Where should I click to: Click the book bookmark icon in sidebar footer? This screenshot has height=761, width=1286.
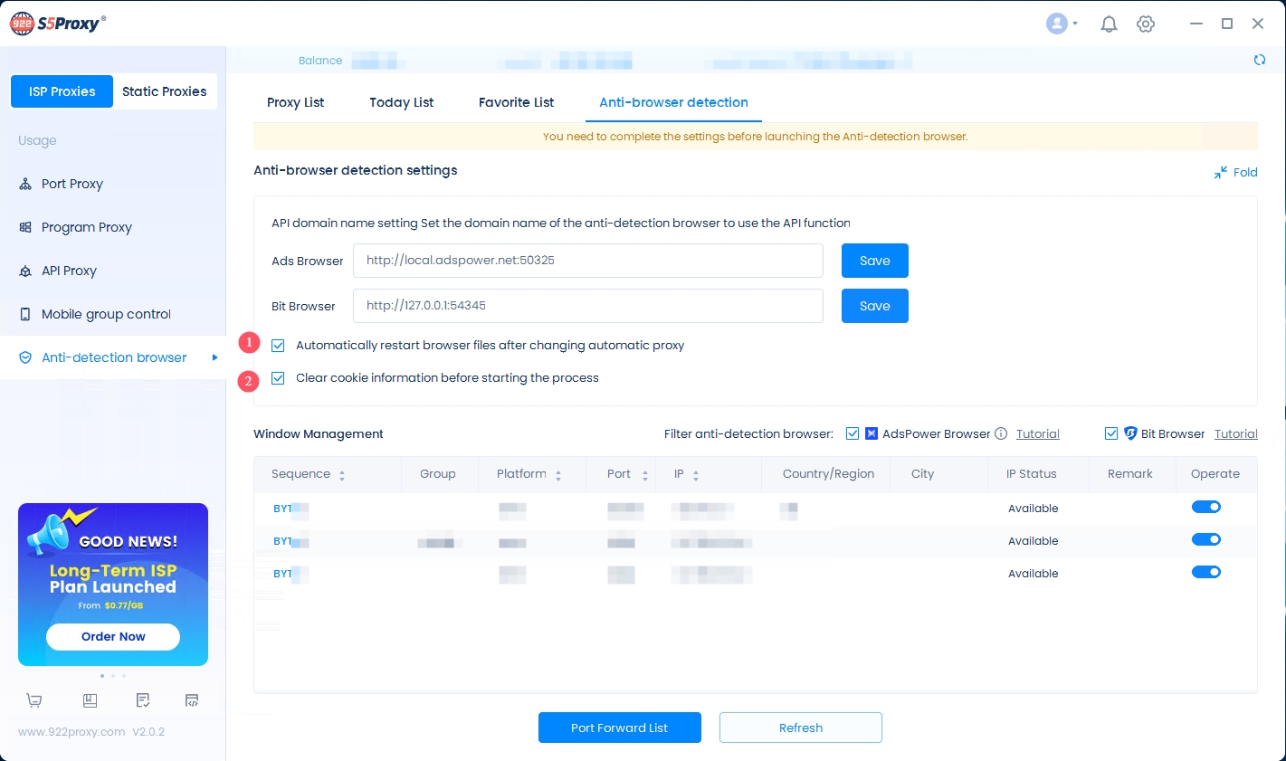point(90,700)
